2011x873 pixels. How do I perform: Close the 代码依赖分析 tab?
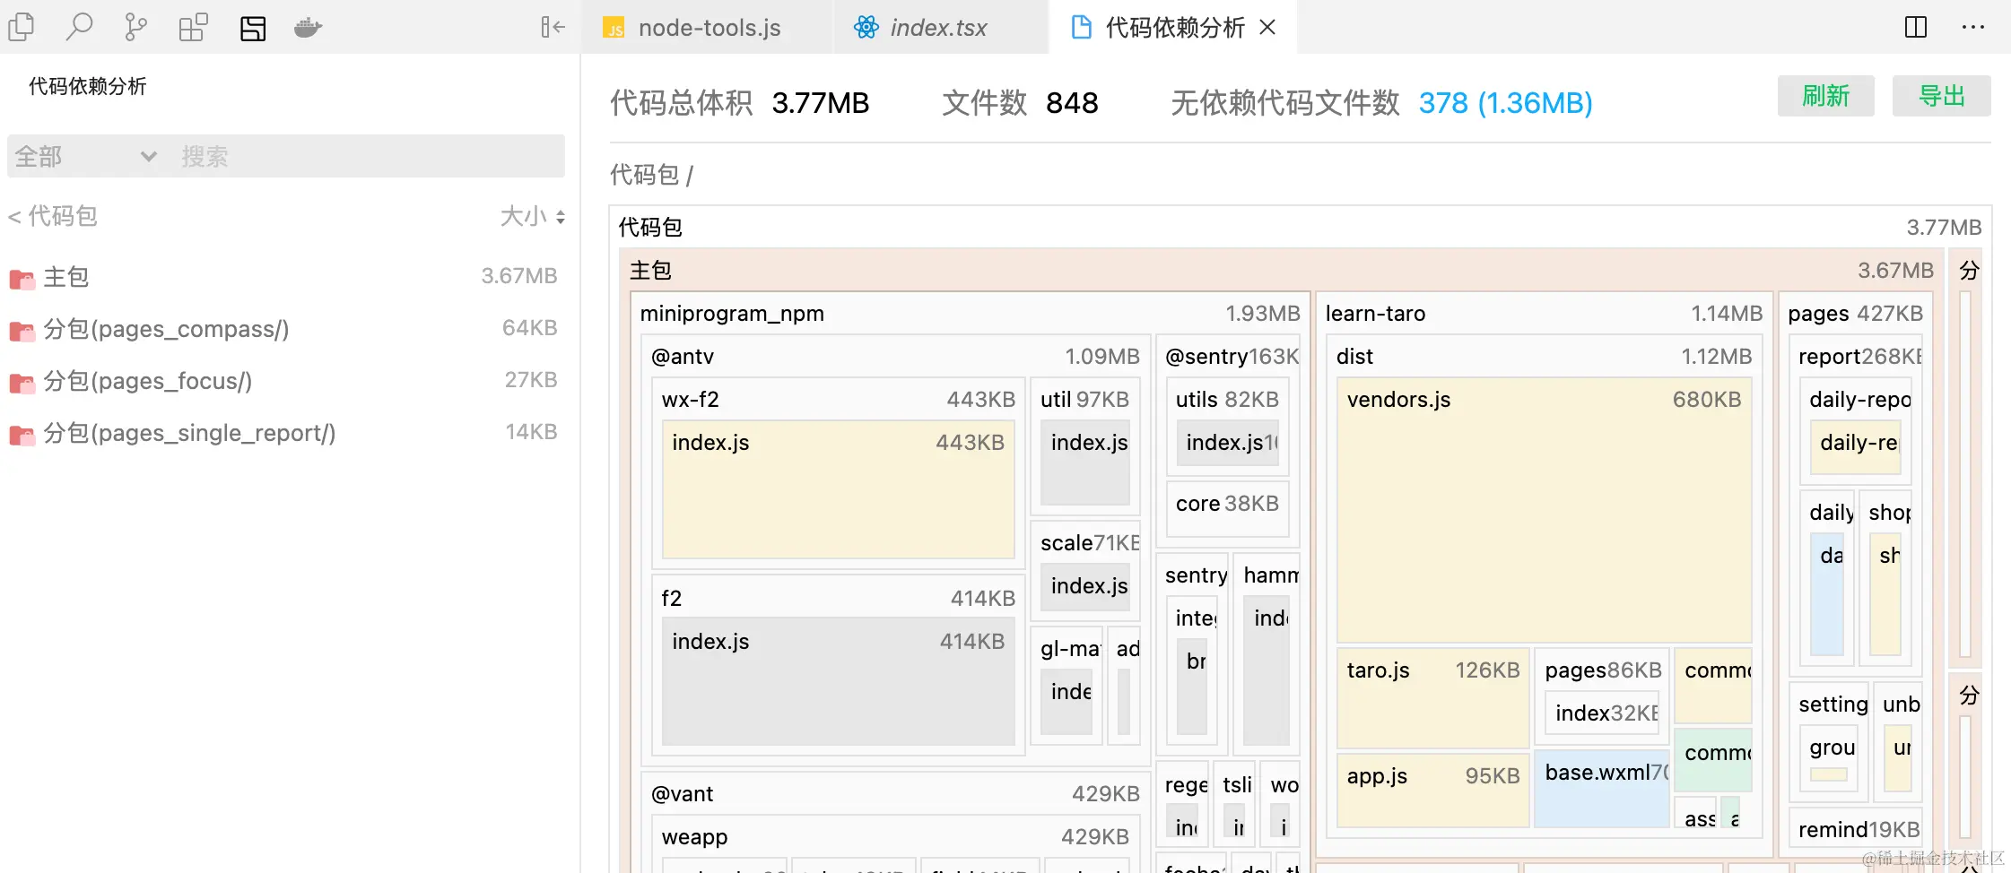pyautogui.click(x=1267, y=27)
